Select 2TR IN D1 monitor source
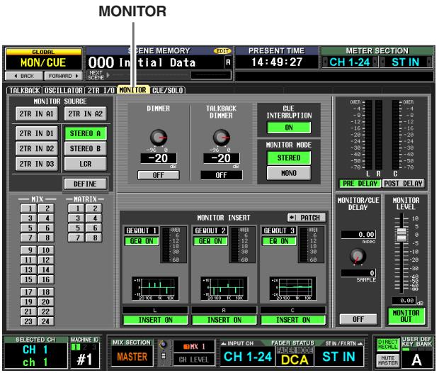439x373 pixels. pos(37,133)
